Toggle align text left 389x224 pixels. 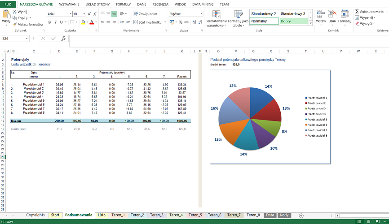coord(102,22)
